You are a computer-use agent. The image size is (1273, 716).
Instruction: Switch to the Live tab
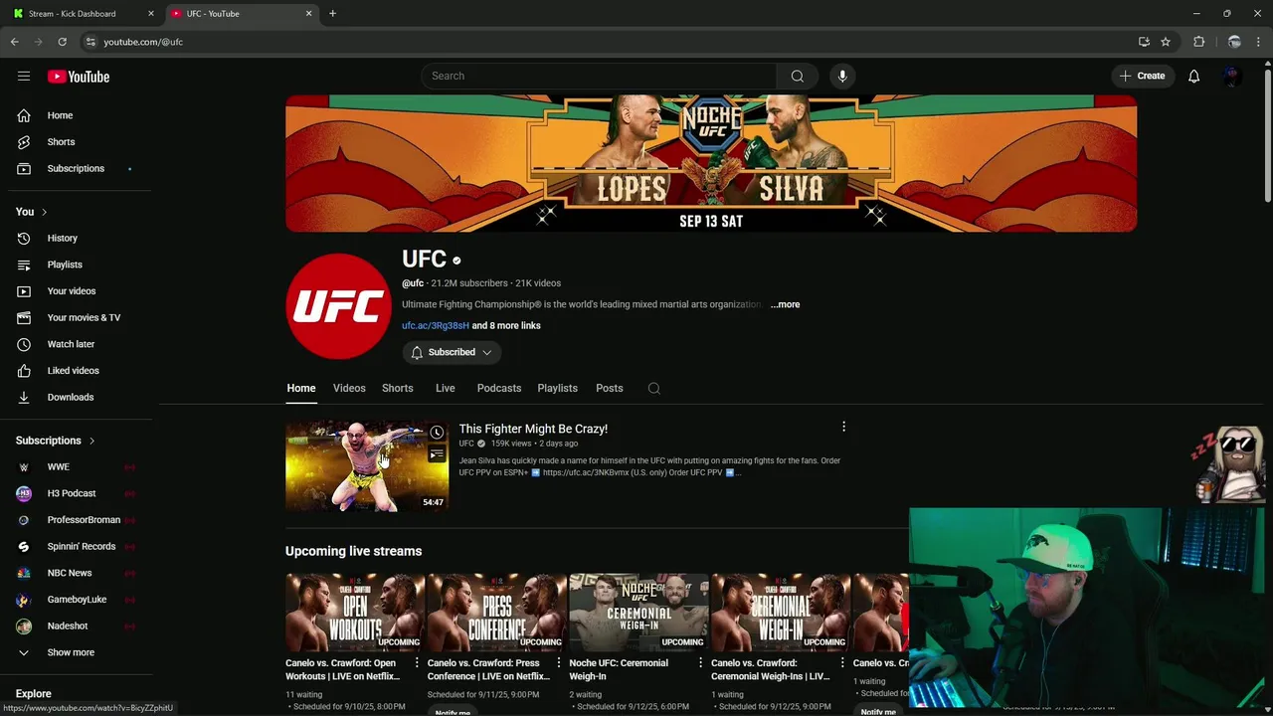click(x=446, y=388)
